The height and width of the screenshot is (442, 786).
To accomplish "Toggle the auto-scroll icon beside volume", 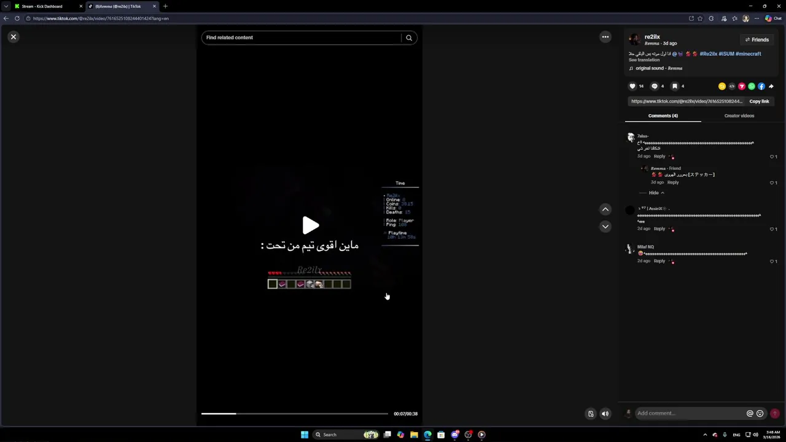I will point(591,414).
